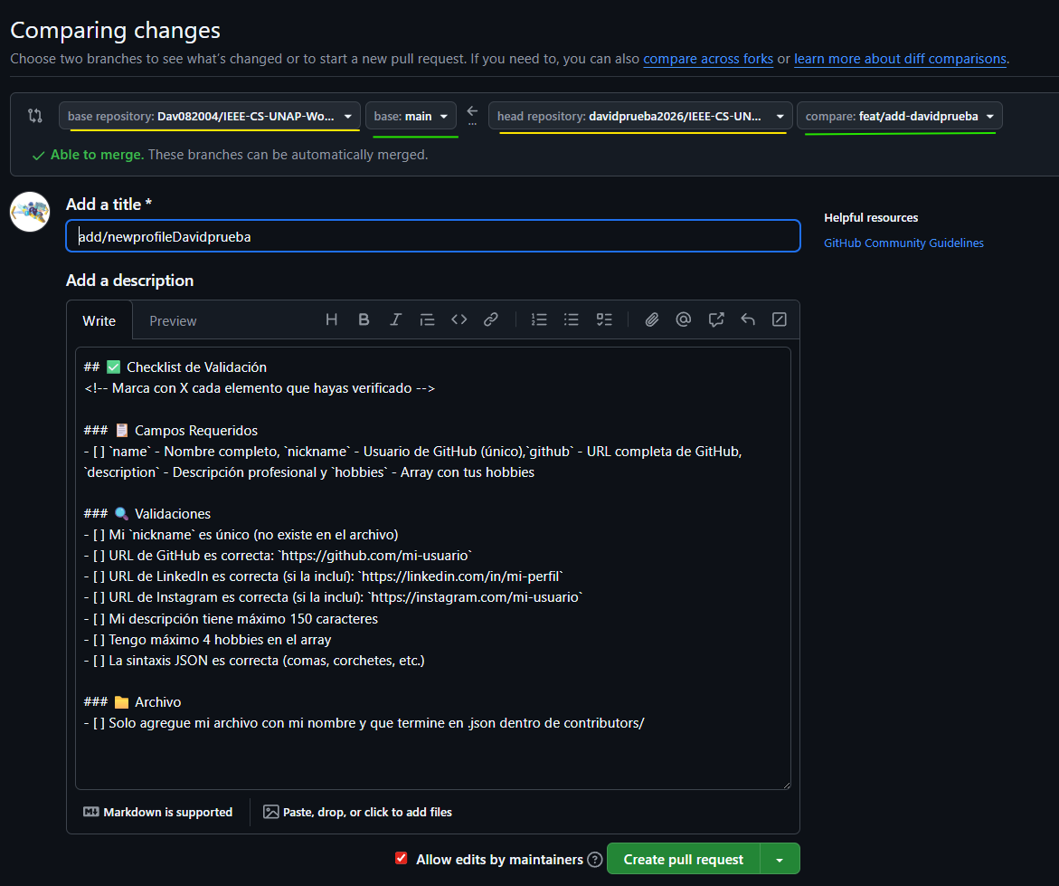
Task: Click the Archivo heading line
Action: (x=132, y=702)
